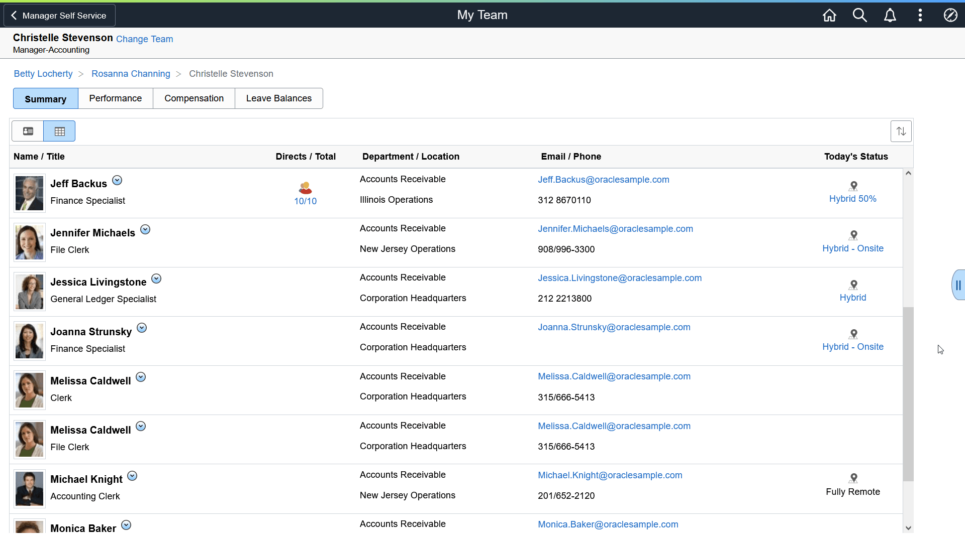Click the Change Team link
965x542 pixels.
pos(144,39)
